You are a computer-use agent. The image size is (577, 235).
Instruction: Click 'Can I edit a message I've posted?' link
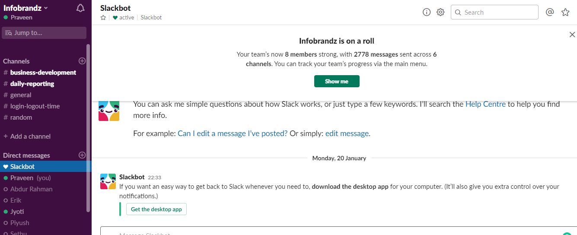[233, 133]
